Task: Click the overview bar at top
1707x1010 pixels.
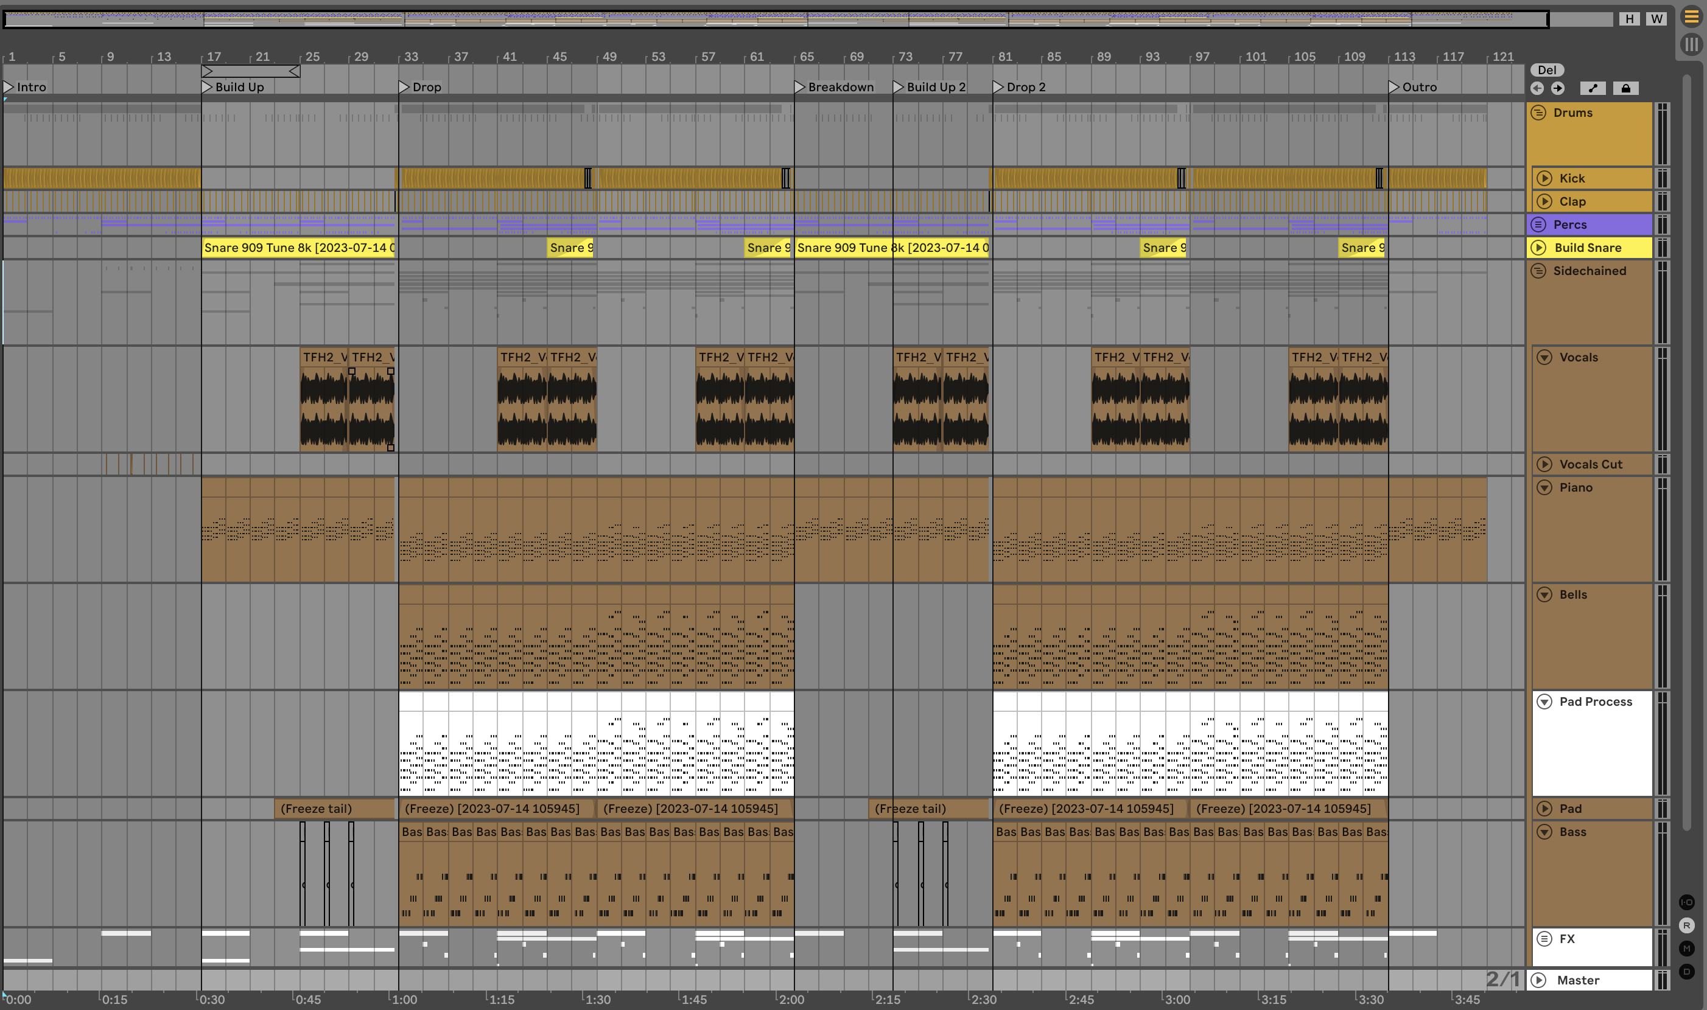Action: coord(776,19)
